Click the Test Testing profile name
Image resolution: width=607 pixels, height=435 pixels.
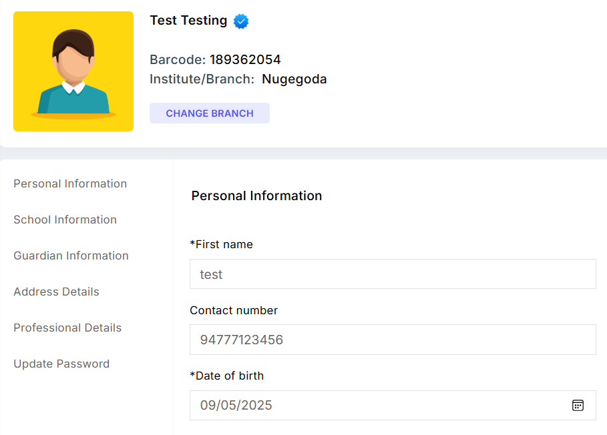(188, 21)
